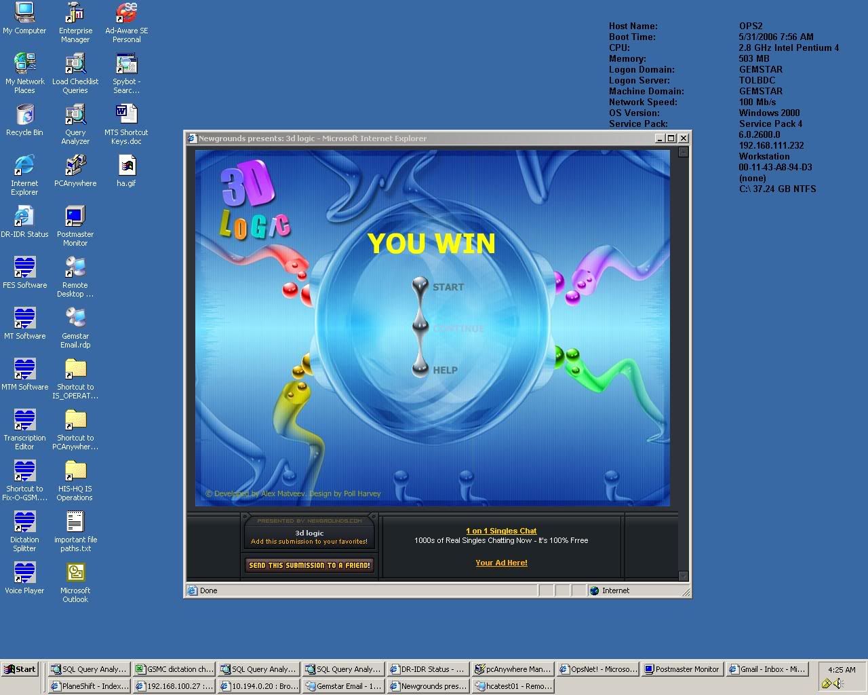
Task: Open HELP in the 3D Logic game
Action: 445,370
